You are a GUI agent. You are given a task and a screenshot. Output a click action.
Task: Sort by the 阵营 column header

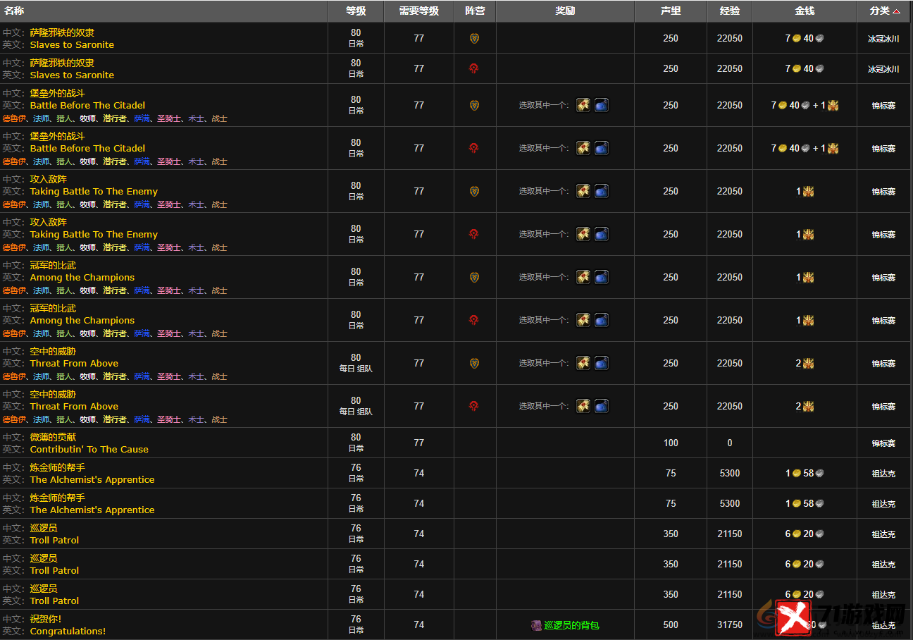coord(475,11)
